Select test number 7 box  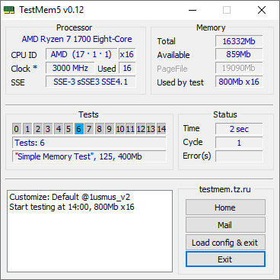coord(89,129)
